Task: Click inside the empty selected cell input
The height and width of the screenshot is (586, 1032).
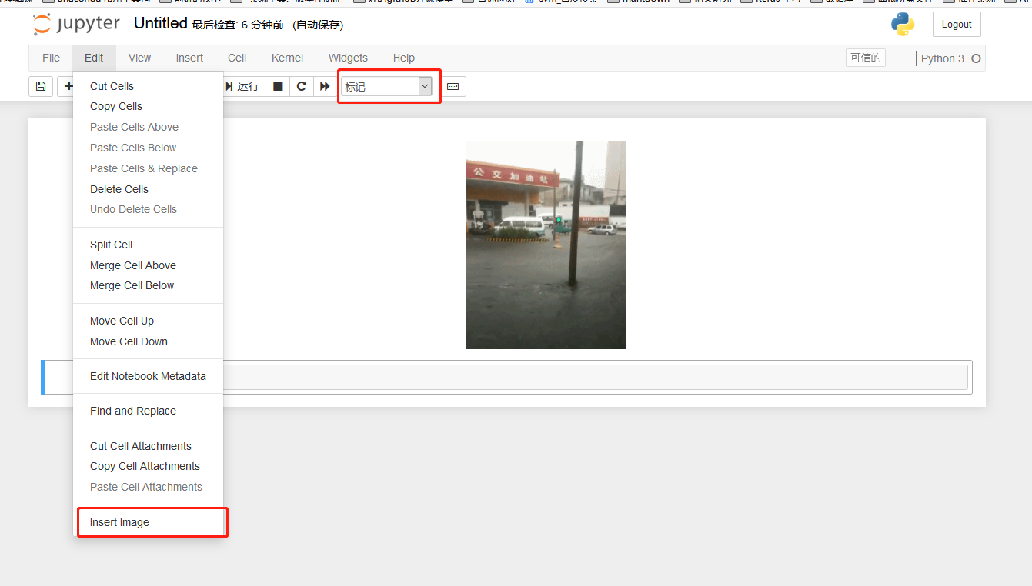Action: [x=594, y=377]
